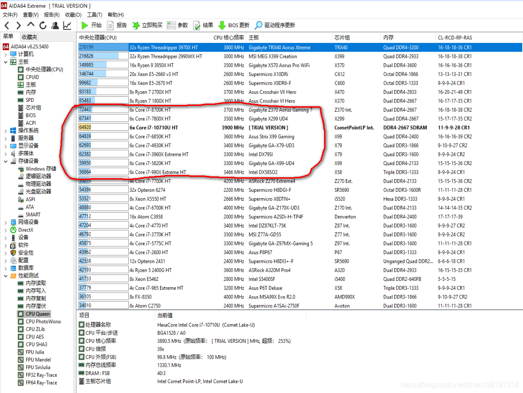Open the 查看(V) menu
The height and width of the screenshot is (393, 523).
[x=31, y=14]
